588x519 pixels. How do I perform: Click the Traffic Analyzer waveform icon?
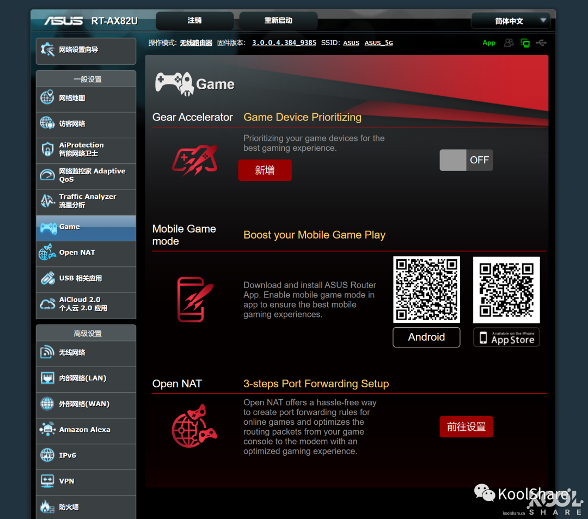(47, 200)
